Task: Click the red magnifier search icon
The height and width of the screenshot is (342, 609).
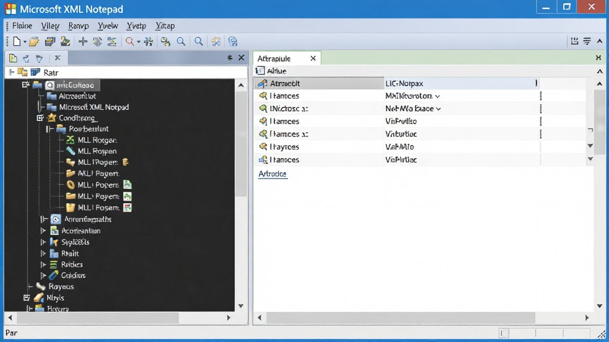Action: point(130,42)
